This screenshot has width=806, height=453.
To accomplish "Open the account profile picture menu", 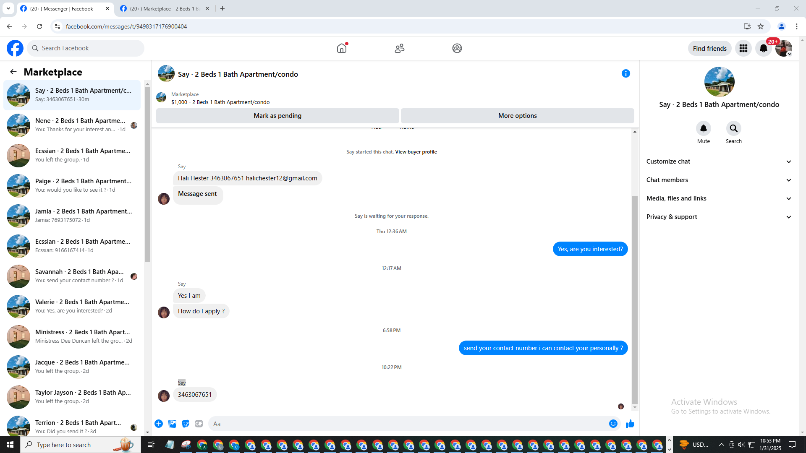I will tap(784, 48).
